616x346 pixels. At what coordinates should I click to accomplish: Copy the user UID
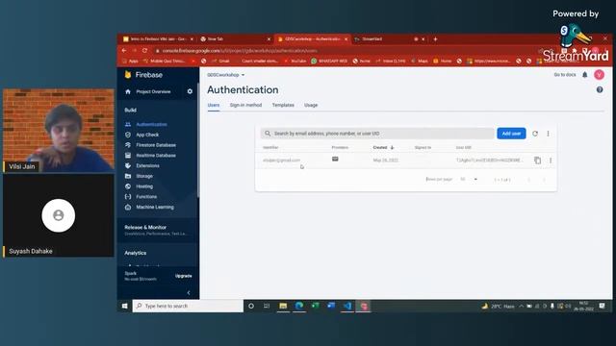pyautogui.click(x=537, y=161)
